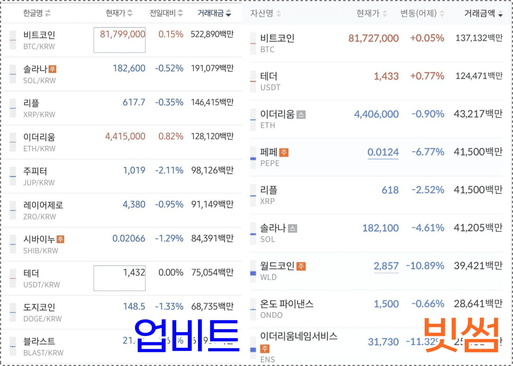Sort Upbit list by 거래대금 column
The width and height of the screenshot is (513, 366).
click(214, 13)
